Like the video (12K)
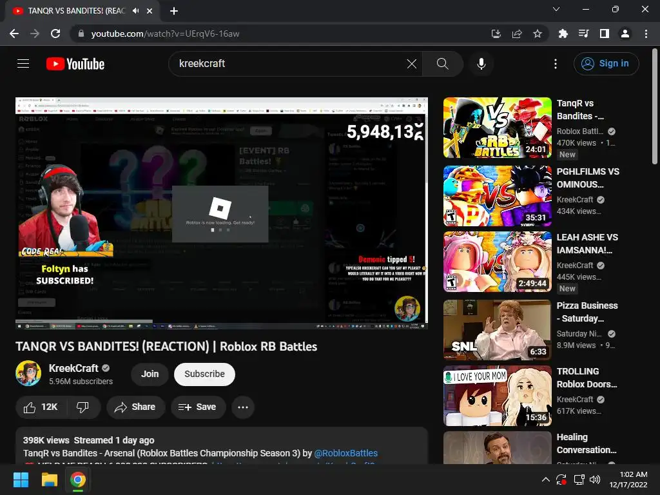The image size is (660, 495). click(x=41, y=407)
